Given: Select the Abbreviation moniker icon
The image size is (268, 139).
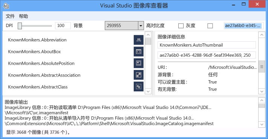Looking at the screenshot, I should pyautogui.click(x=138, y=40).
